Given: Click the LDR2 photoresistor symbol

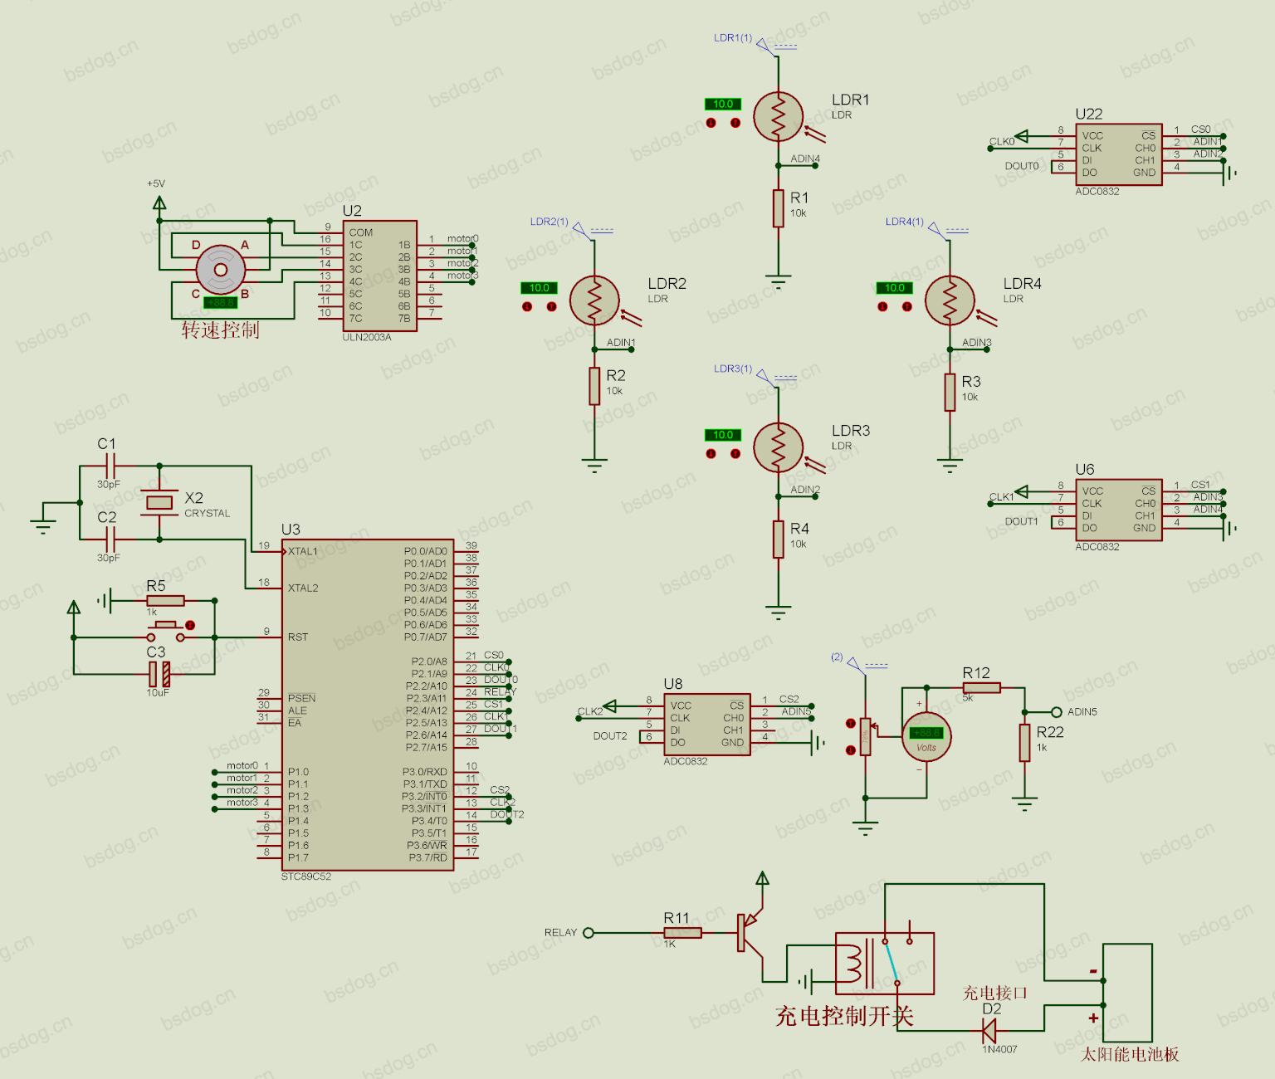Looking at the screenshot, I should click(594, 301).
